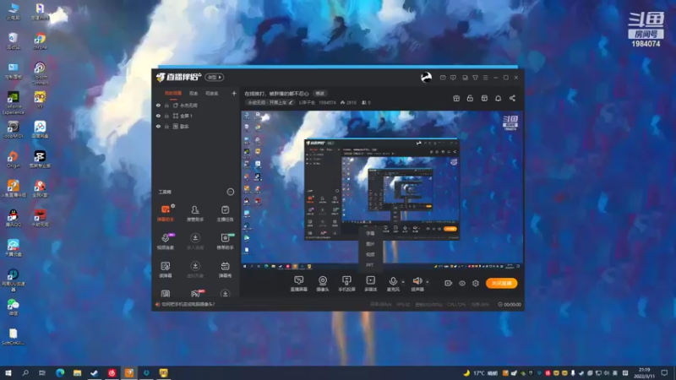This screenshot has height=380, width=676.
Task: Select 图片 from the multimedia popup menu
Action: point(370,244)
